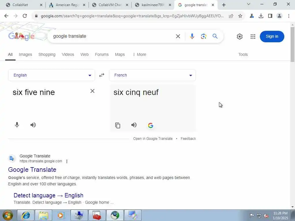Toggle the browser side panel
295x221 pixels.
[270, 16]
